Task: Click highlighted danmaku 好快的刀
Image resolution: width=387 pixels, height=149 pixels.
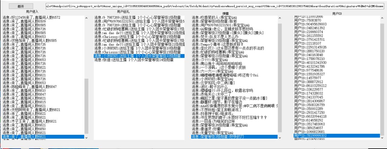Action: 234,137
